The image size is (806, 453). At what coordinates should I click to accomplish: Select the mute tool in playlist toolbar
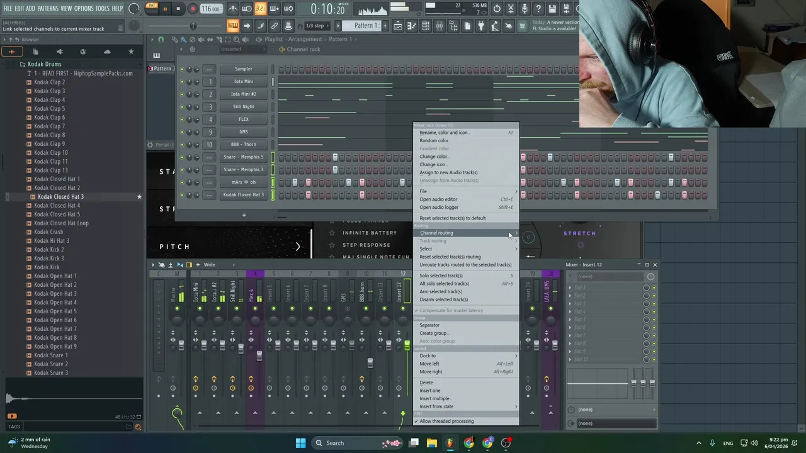click(201, 39)
